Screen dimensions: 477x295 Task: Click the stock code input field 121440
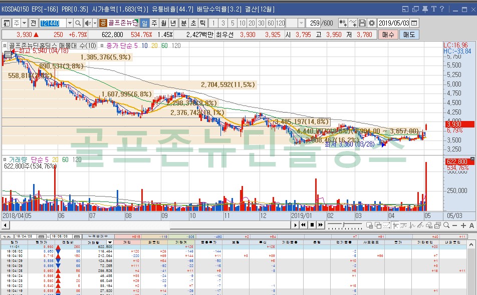click(53, 23)
